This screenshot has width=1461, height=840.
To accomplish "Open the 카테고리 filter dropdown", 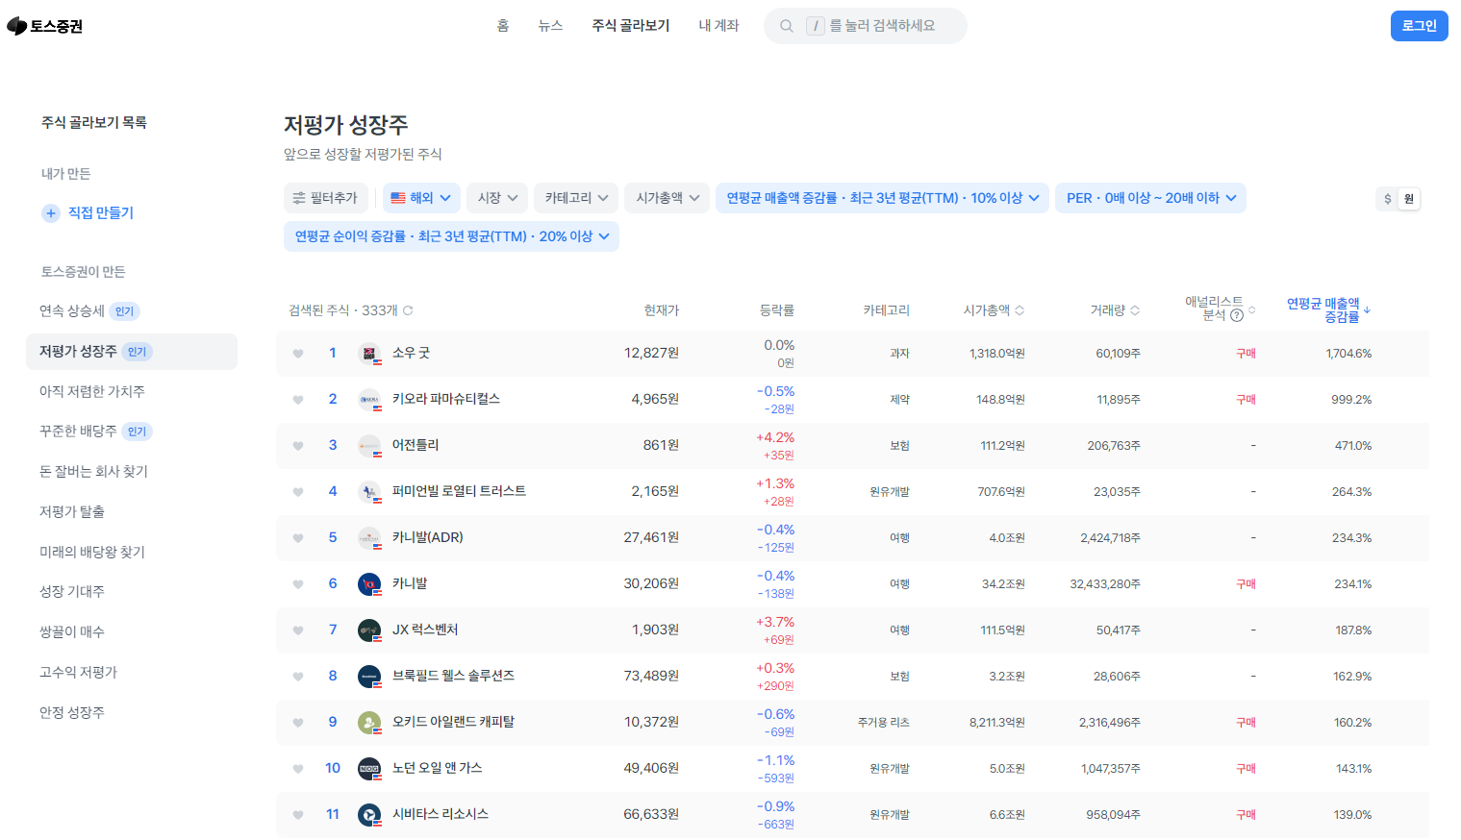I will (576, 198).
